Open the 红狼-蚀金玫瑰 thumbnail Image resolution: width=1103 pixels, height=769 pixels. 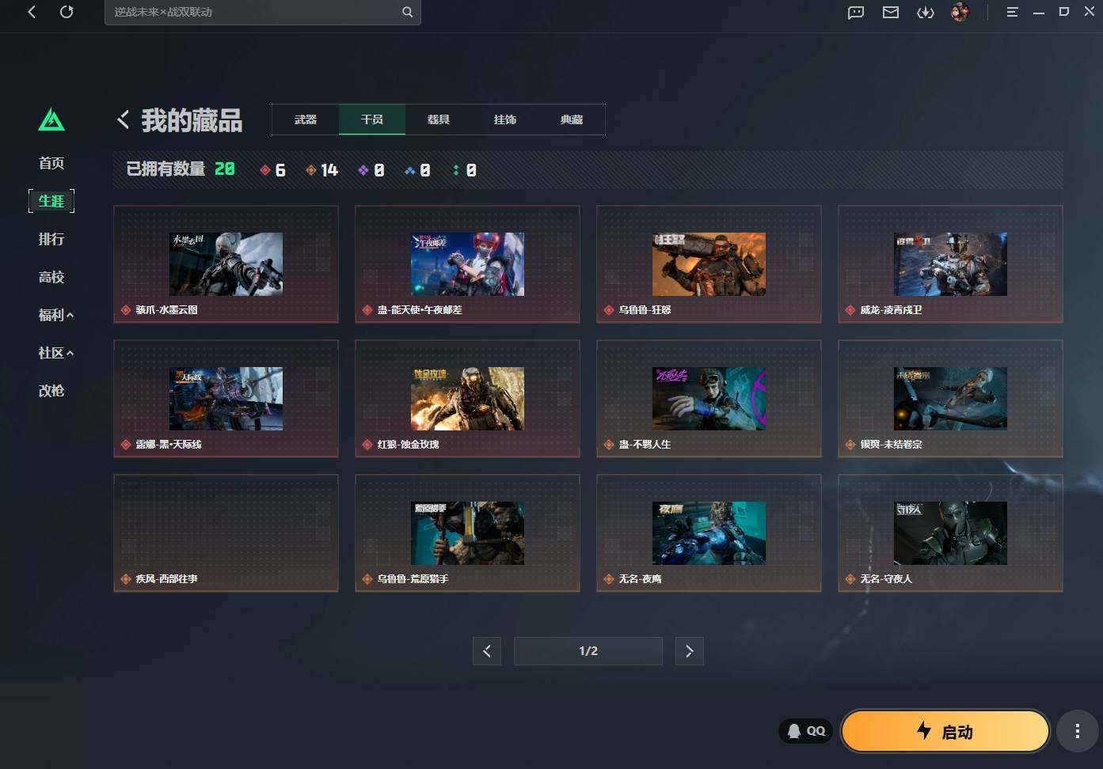(467, 399)
